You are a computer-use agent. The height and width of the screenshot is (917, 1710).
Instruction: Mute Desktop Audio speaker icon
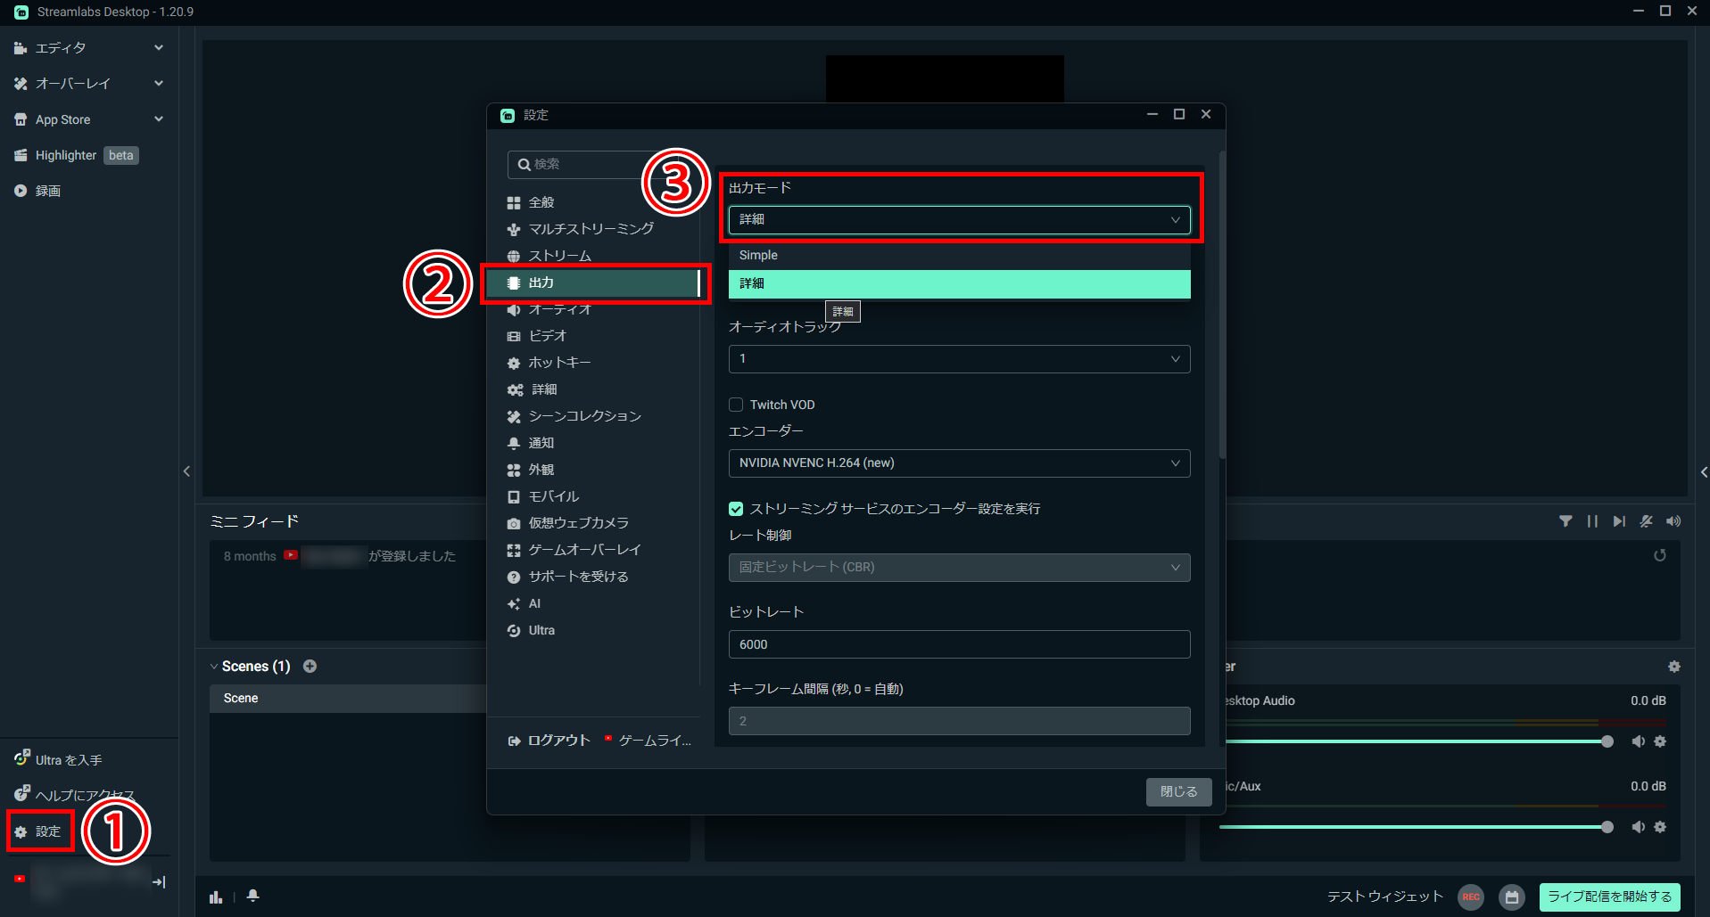point(1639,741)
